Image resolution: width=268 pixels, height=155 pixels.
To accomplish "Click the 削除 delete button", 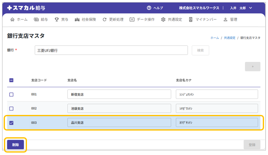I will pos(15,145).
